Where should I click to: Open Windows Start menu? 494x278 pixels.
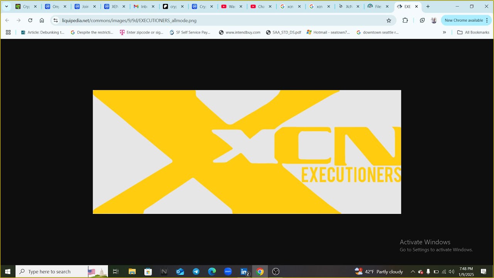pos(7,271)
